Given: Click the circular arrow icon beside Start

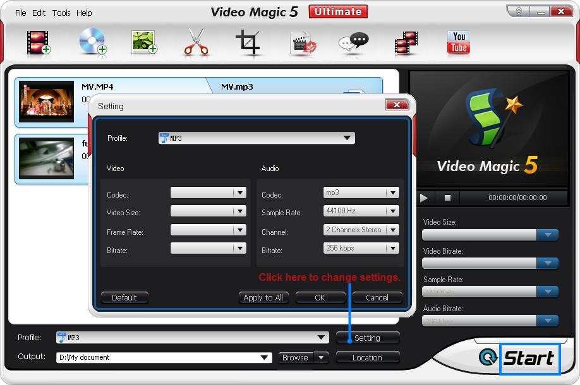Looking at the screenshot, I should (x=488, y=357).
